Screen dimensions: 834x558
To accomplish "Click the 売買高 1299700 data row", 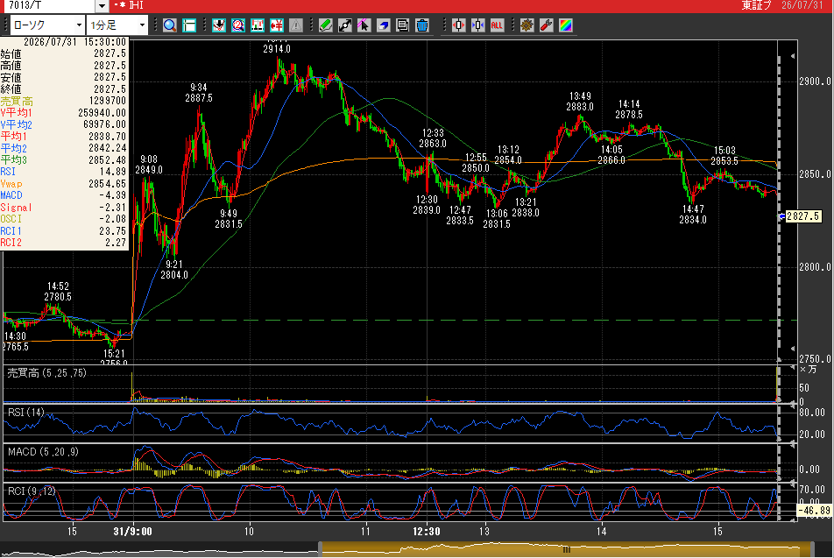I will pos(64,101).
